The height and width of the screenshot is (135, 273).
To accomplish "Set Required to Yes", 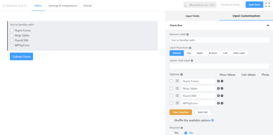I will (171, 133).
